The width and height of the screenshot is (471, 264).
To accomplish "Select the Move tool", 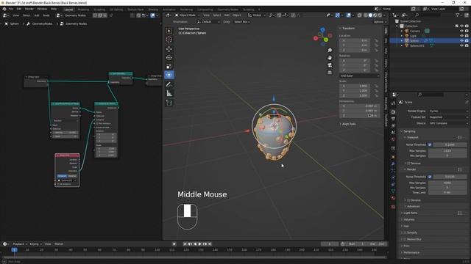I will point(169,49).
